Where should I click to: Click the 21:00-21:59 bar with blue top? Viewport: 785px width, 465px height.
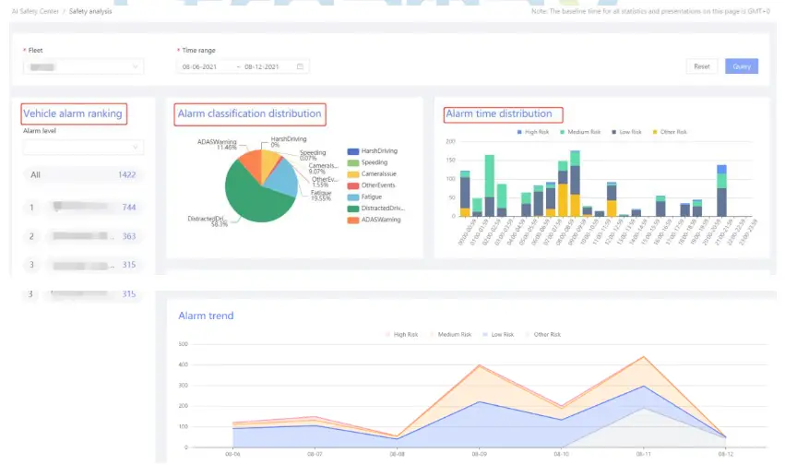(721, 191)
